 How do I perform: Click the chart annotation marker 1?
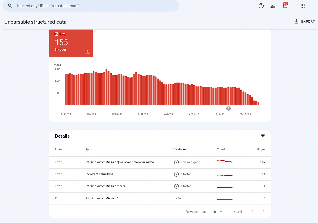tap(228, 108)
